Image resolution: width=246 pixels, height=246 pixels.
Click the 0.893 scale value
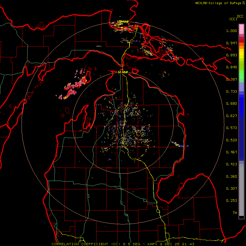pos(232,55)
